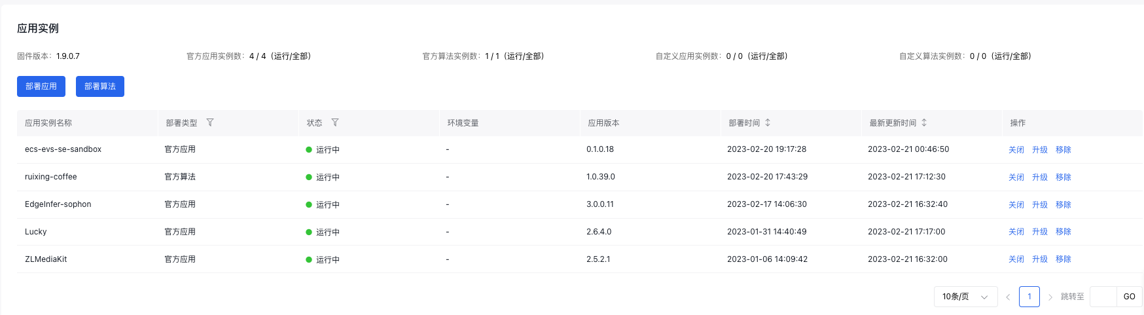Click the GO jump button
The image size is (1144, 315).
point(1130,297)
